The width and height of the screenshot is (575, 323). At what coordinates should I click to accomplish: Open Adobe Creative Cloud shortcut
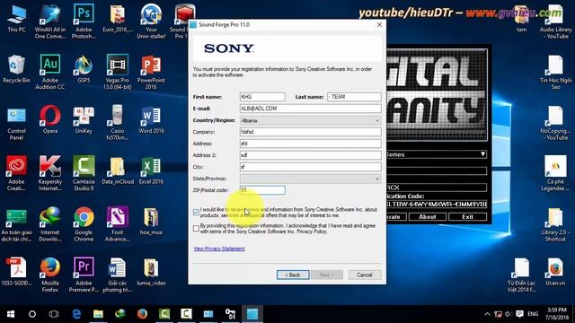click(x=16, y=174)
